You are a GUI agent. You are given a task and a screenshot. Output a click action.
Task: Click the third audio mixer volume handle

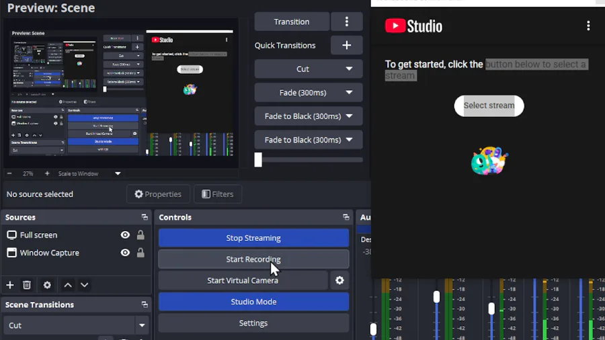coord(491,308)
